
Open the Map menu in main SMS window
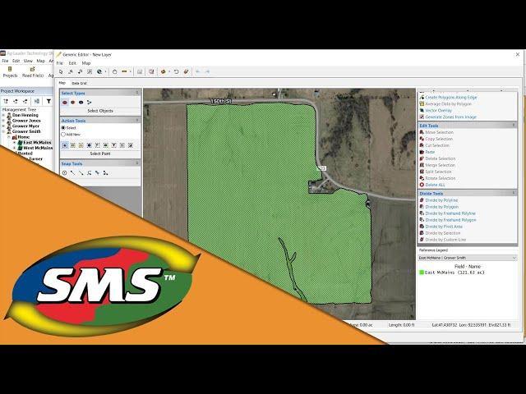click(x=40, y=61)
